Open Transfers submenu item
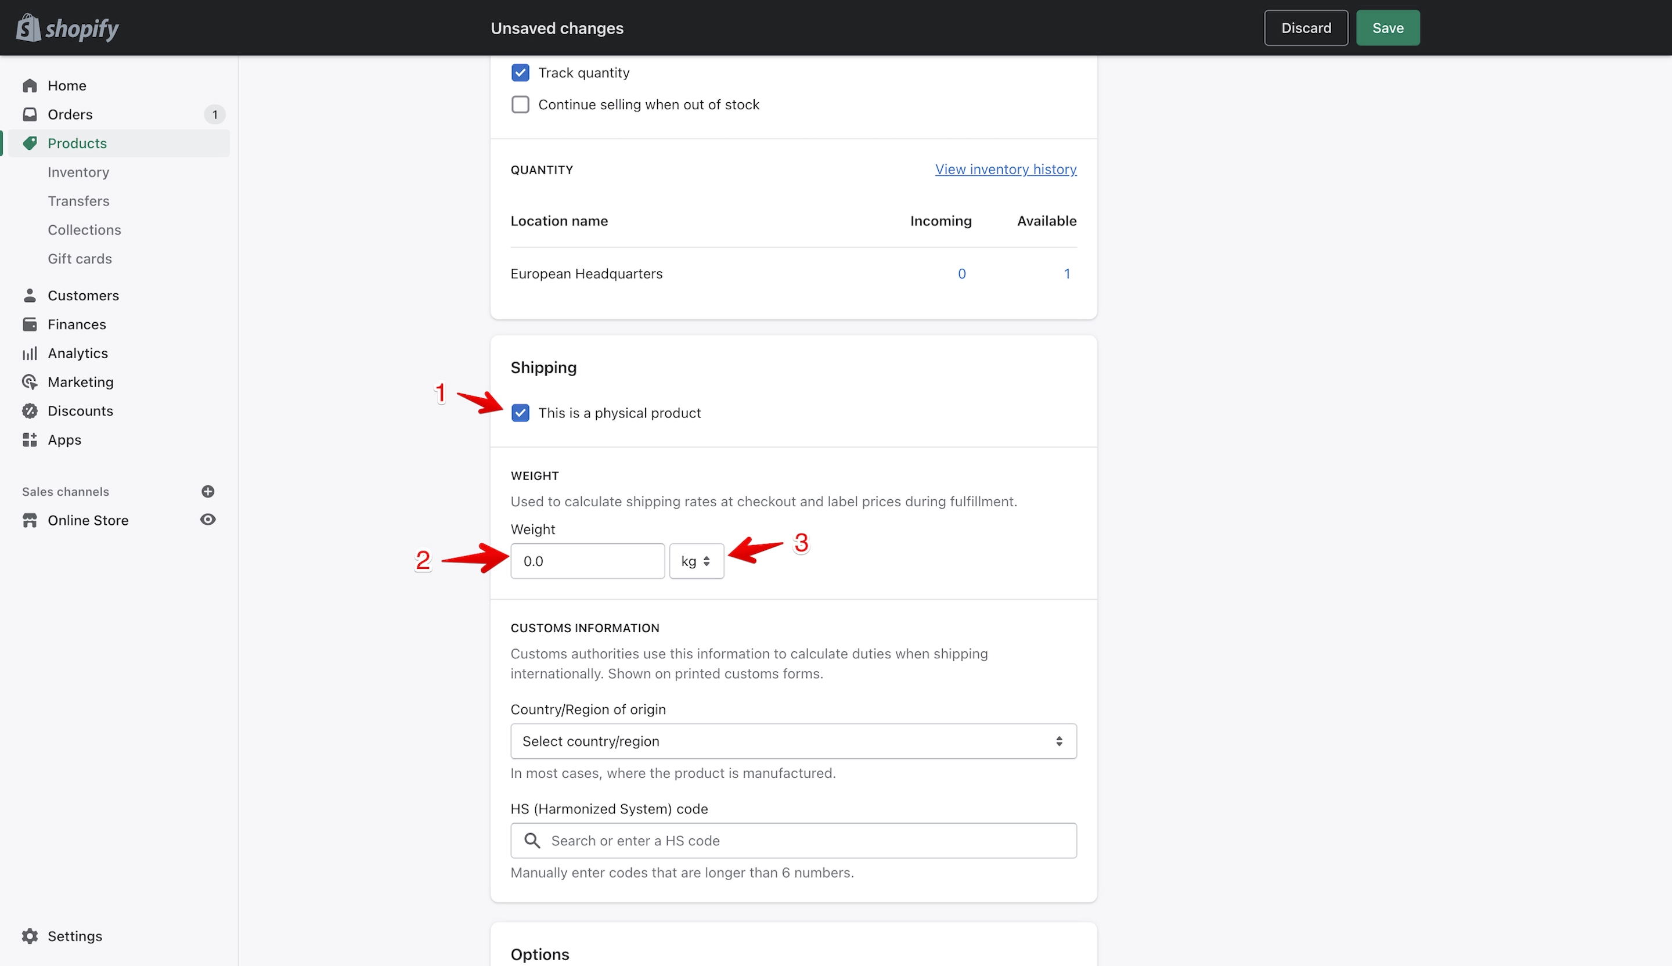 point(78,201)
